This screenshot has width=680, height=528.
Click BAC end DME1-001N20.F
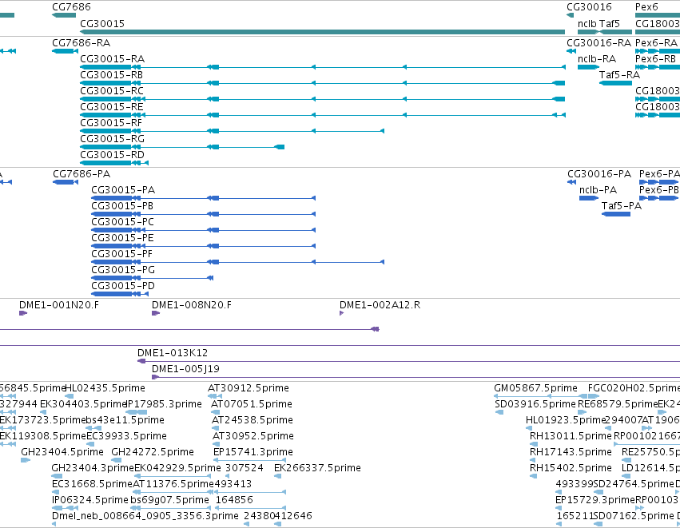coord(59,305)
